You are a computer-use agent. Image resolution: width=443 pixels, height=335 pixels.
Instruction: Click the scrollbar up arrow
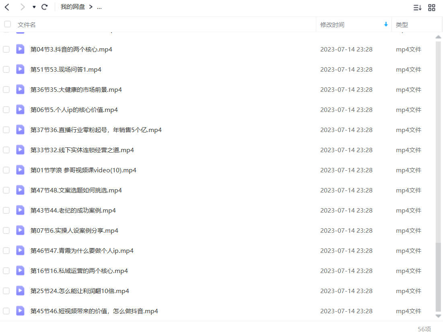pyautogui.click(x=438, y=37)
